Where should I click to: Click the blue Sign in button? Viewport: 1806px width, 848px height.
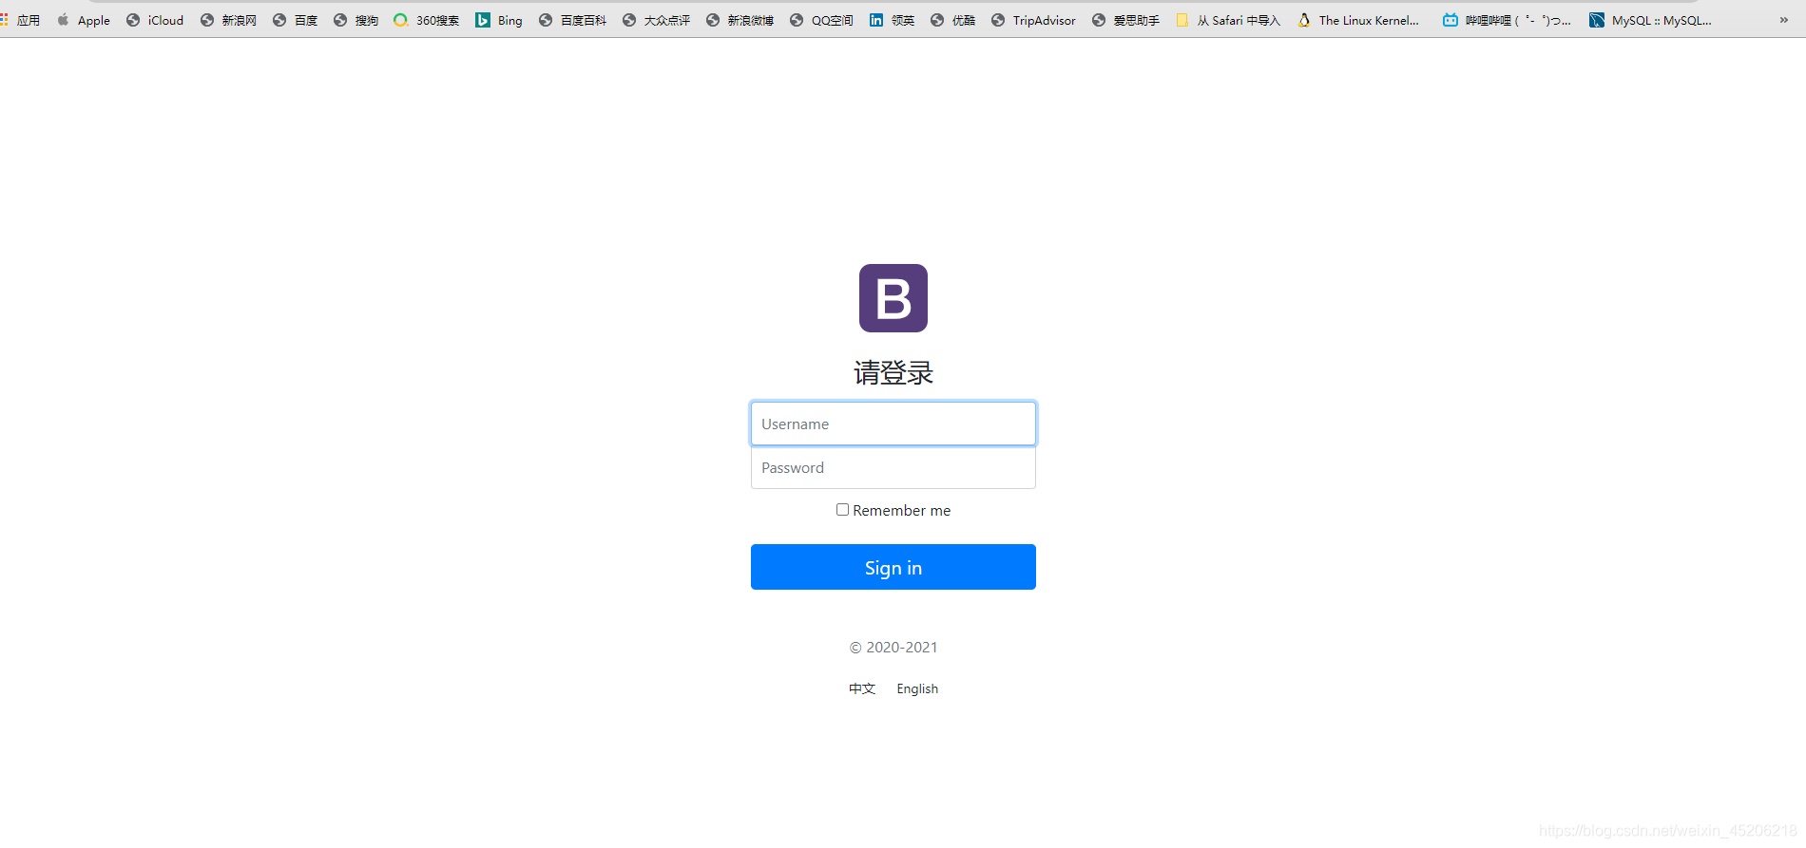click(x=893, y=567)
